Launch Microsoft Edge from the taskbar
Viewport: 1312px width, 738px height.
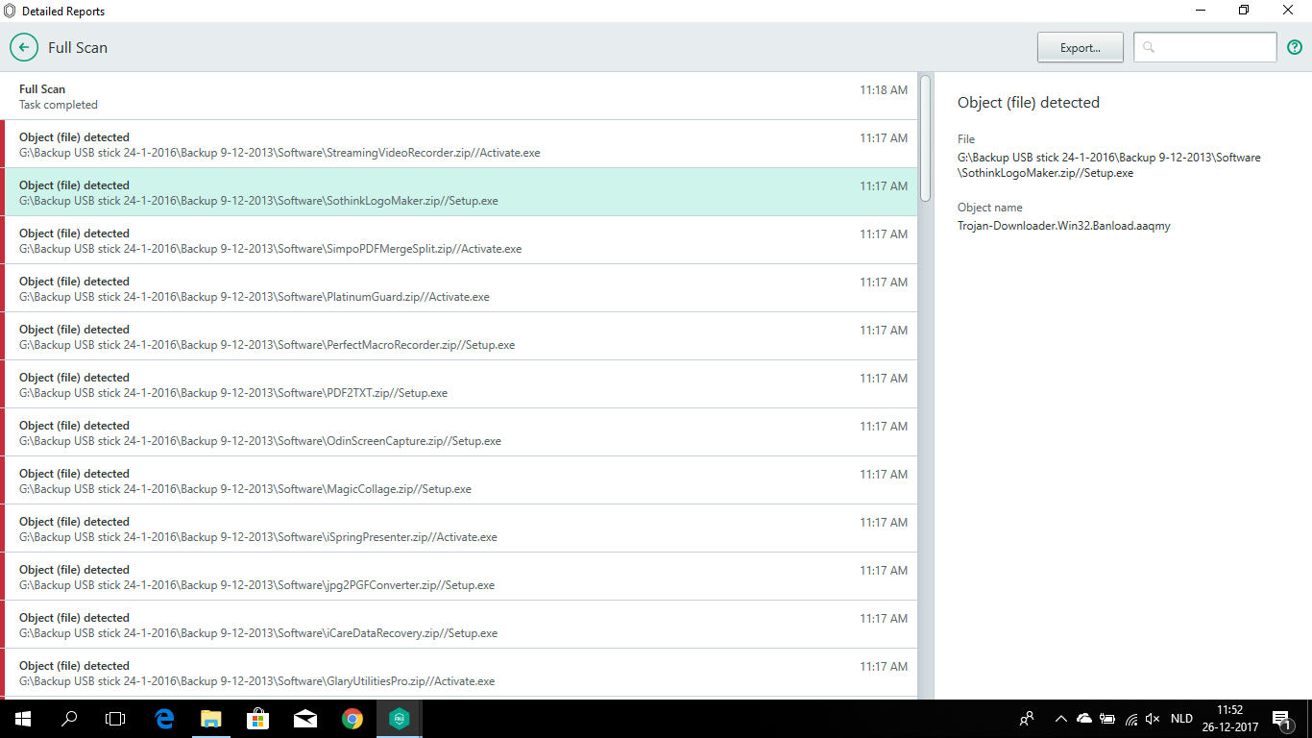click(164, 718)
